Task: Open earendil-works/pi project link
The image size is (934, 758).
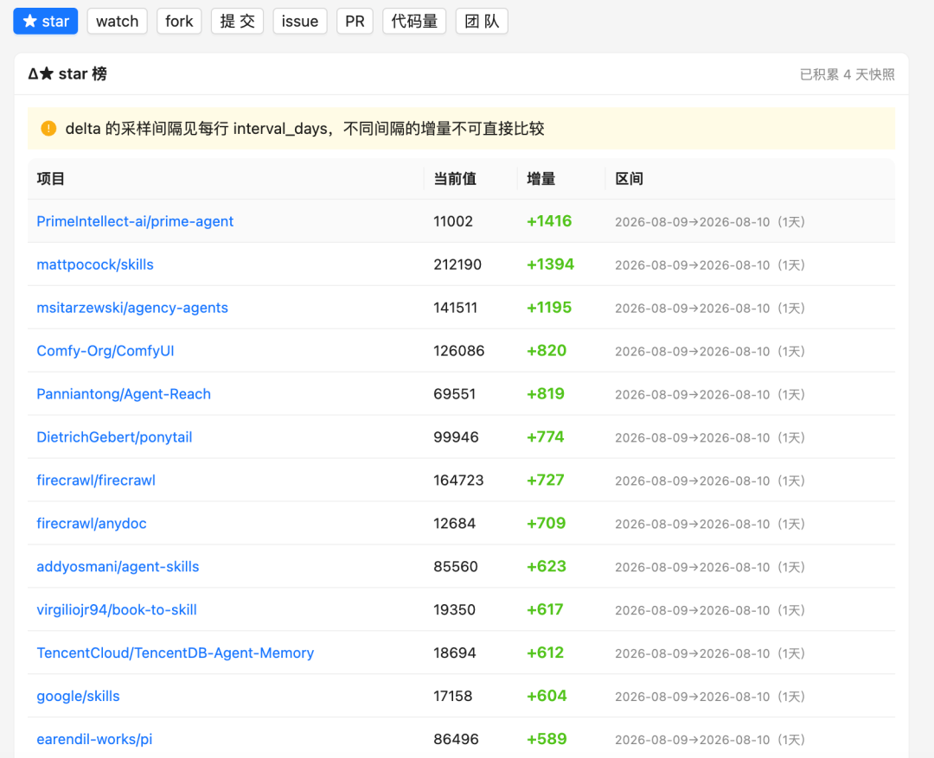Action: [x=94, y=740]
